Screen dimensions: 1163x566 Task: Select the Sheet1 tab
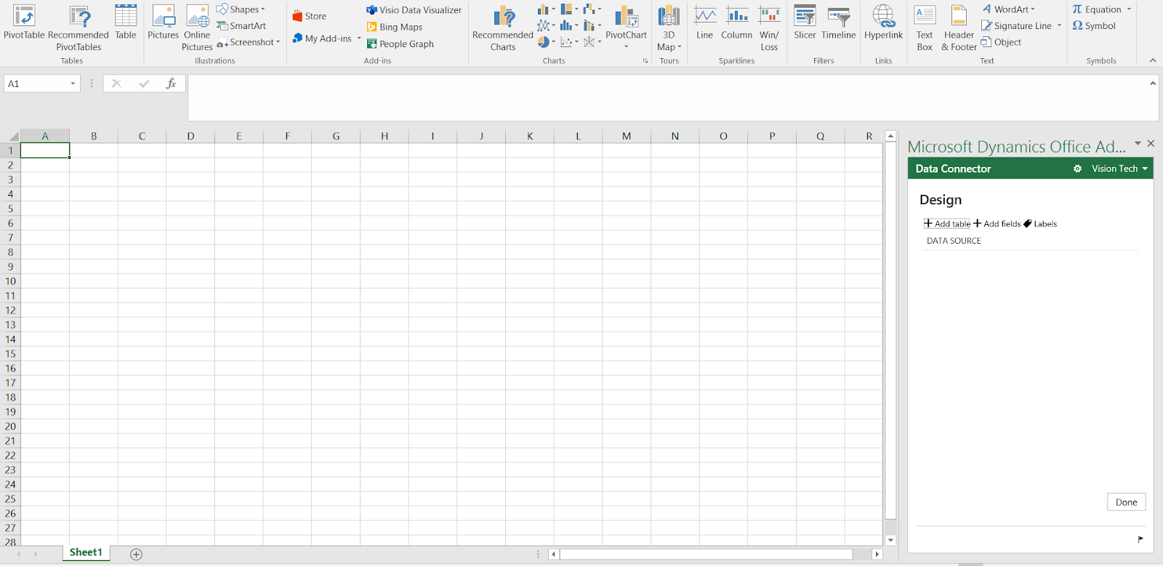coord(86,553)
